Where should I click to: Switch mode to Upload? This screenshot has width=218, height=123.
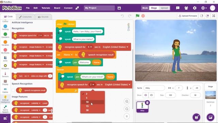click(x=164, y=8)
